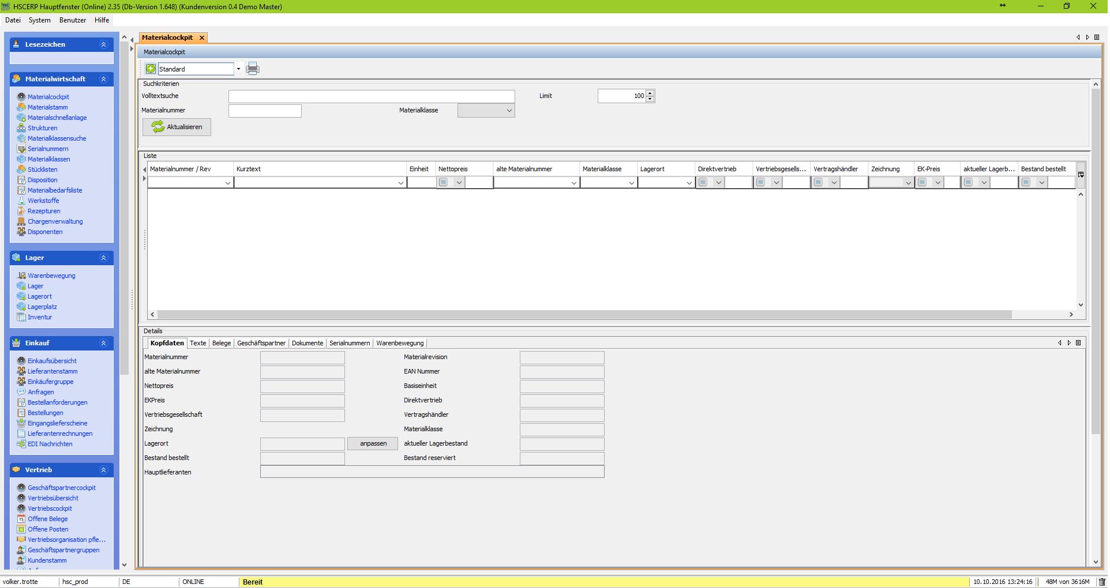The width and height of the screenshot is (1110, 588).
Task: Open Inventur in the Lager section
Action: (x=40, y=317)
